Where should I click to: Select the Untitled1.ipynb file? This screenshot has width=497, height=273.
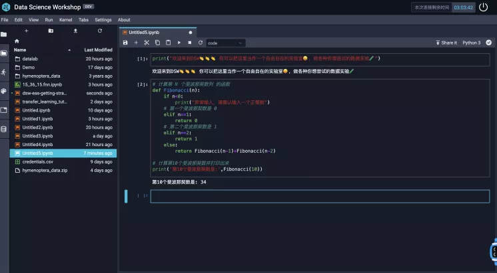63,119
